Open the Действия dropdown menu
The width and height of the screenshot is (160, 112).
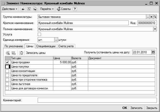(10, 9)
